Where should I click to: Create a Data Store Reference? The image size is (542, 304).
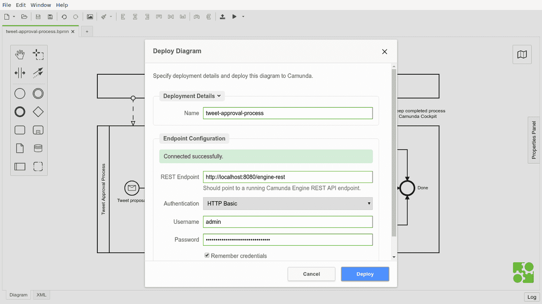pyautogui.click(x=38, y=148)
